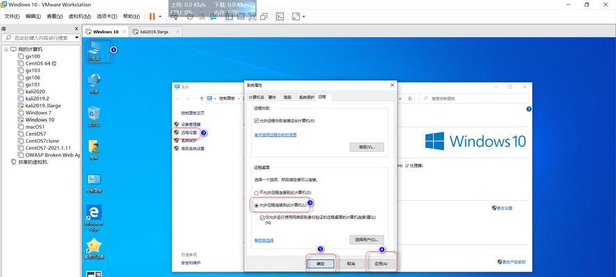This screenshot has height=277, width=616.
Task: Click the VMware pause (suspend) button
Action: pyautogui.click(x=152, y=17)
